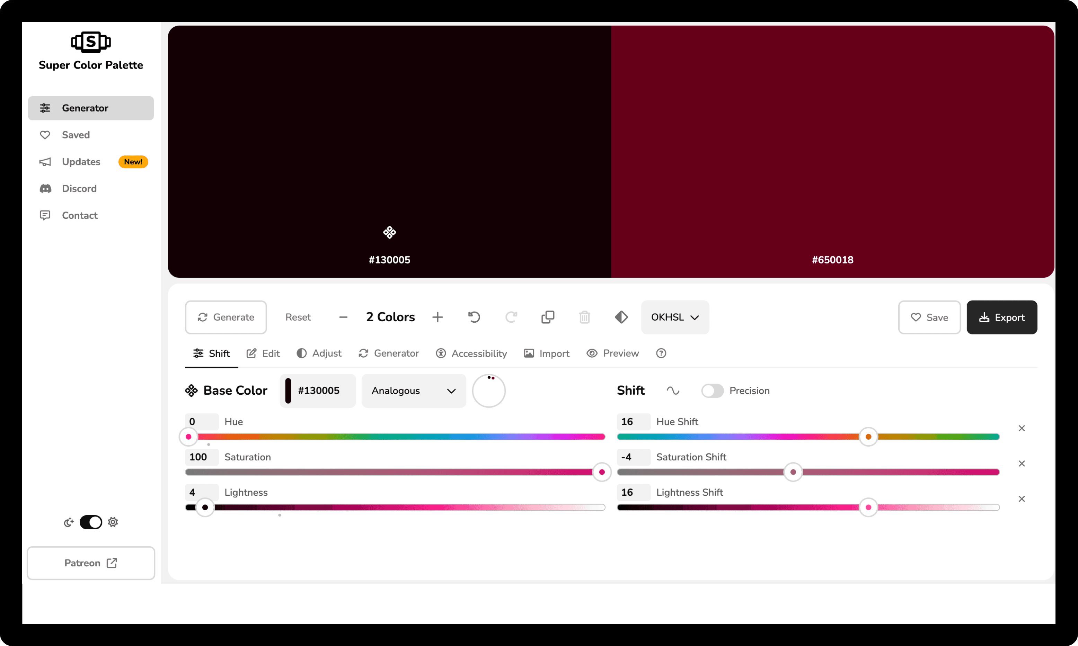The width and height of the screenshot is (1078, 646).
Task: Click the redo arrow icon
Action: (511, 317)
